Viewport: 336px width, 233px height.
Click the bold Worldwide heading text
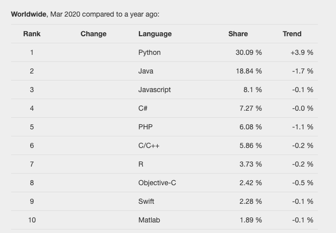(x=29, y=14)
